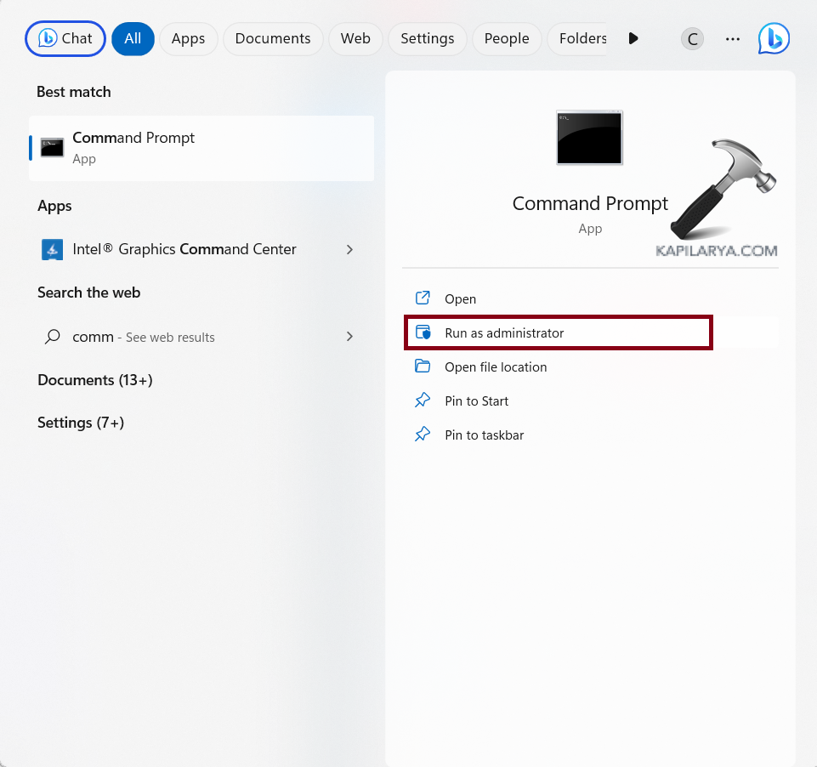Show more filters with the play arrow
Image resolution: width=817 pixels, height=767 pixels.
(x=633, y=38)
